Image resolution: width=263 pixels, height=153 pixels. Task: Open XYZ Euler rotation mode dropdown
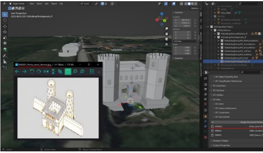pos(185,41)
